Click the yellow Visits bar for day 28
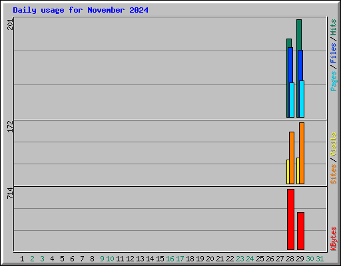This screenshot has height=266, width=341. pyautogui.click(x=288, y=172)
